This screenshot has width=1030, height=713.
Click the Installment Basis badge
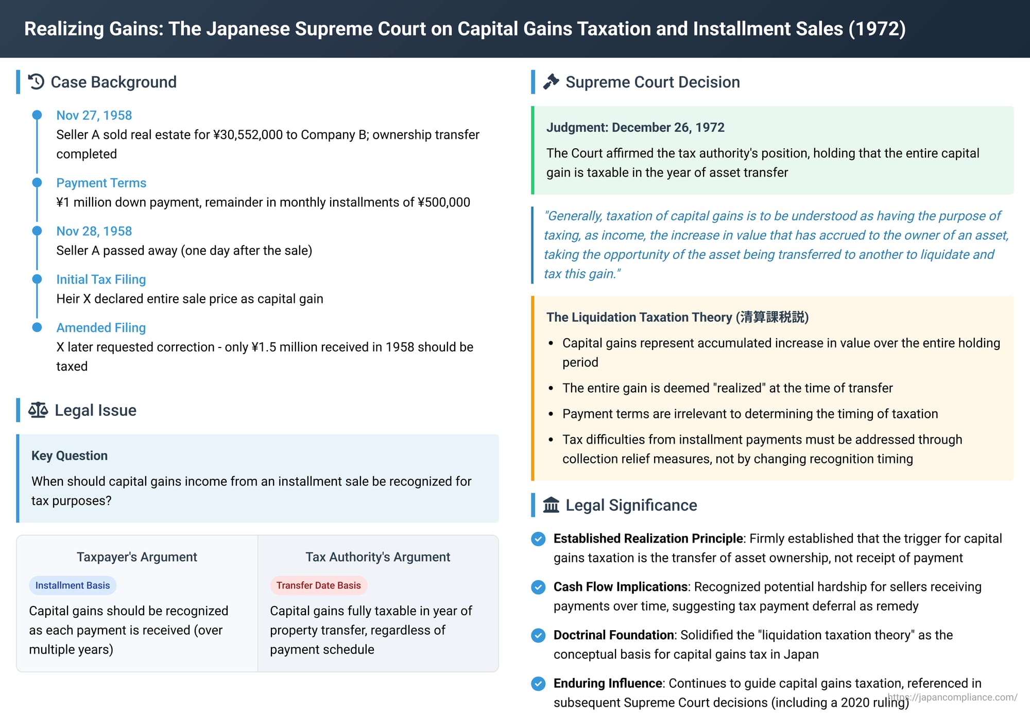tap(73, 585)
